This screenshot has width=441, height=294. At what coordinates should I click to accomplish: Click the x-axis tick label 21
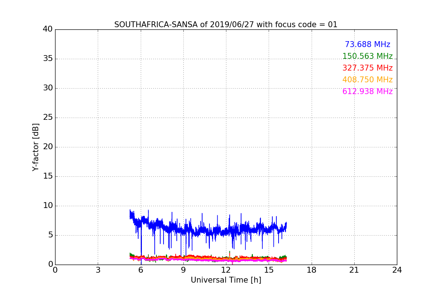point(354,270)
